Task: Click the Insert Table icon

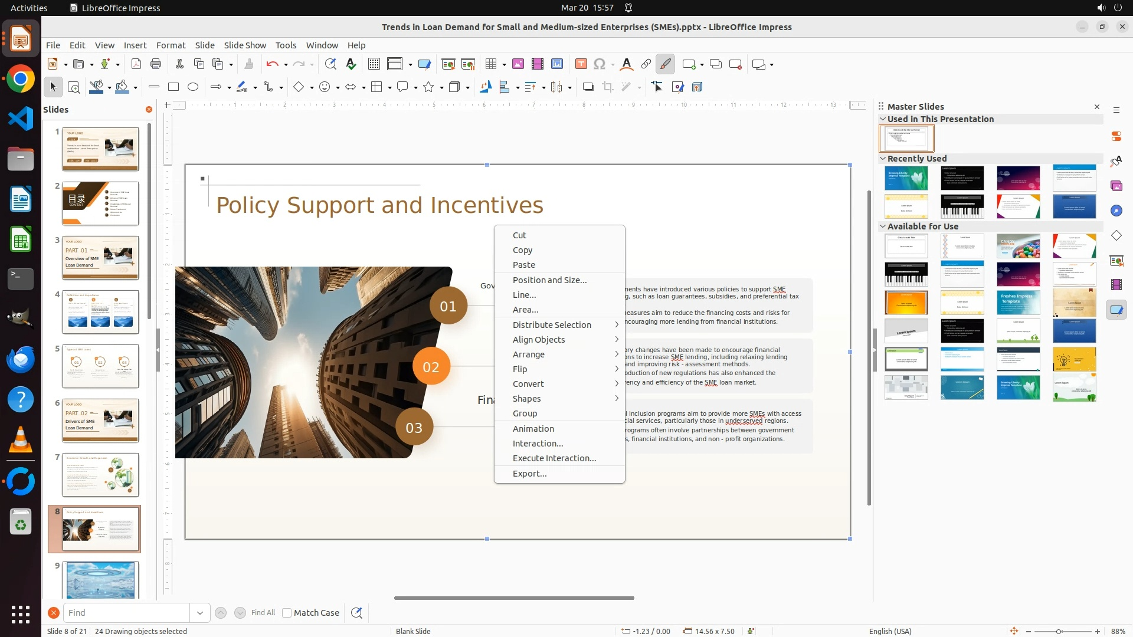Action: click(491, 64)
